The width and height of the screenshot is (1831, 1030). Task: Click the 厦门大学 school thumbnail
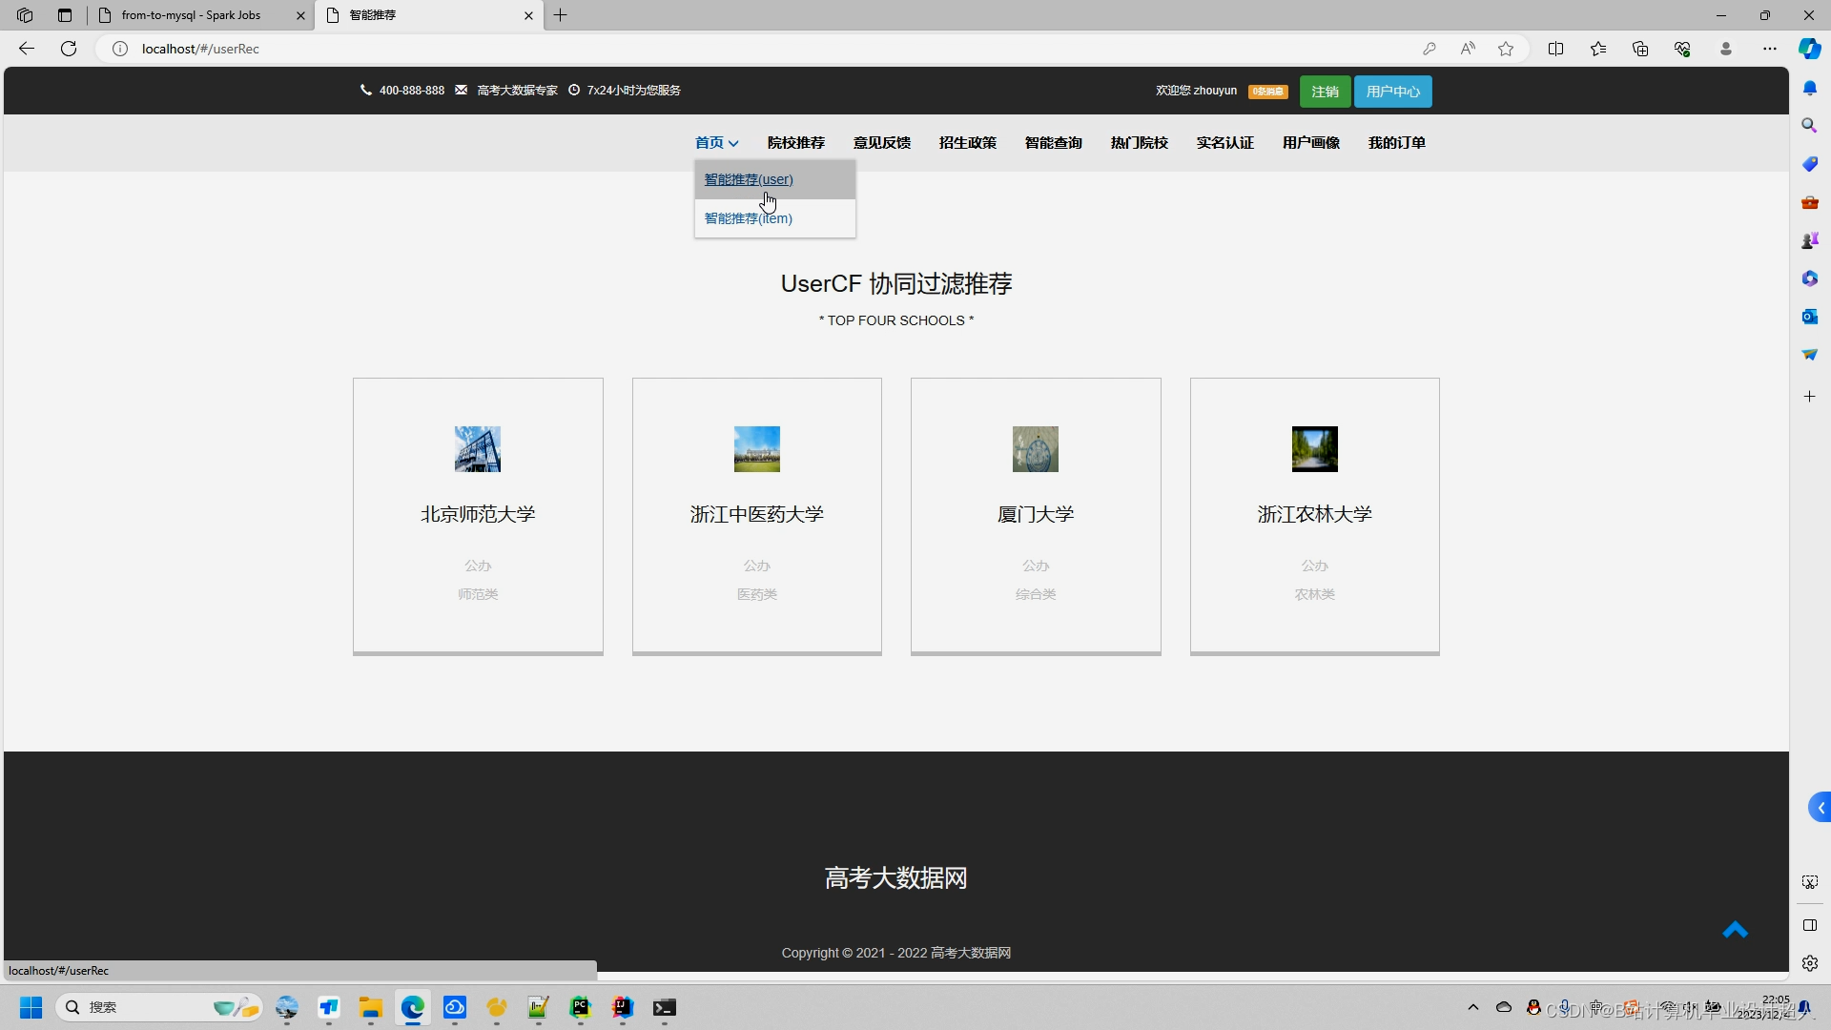[x=1035, y=449]
